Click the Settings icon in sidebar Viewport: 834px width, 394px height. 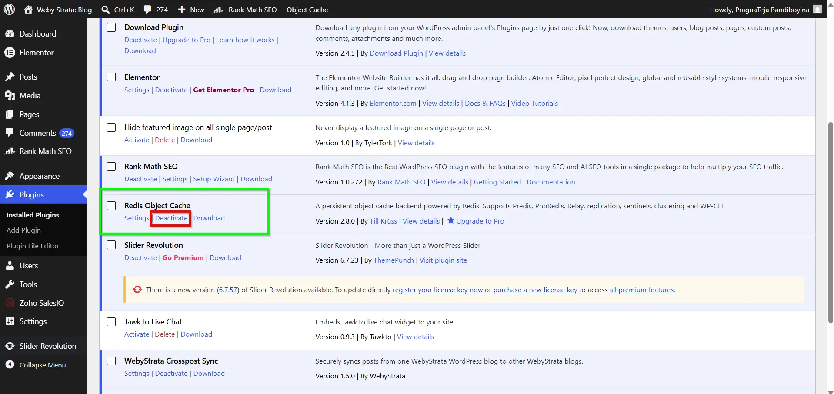(x=10, y=321)
